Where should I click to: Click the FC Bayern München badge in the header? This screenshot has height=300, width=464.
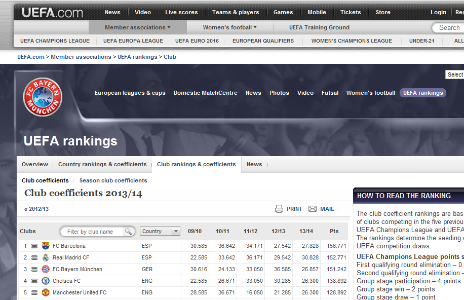(x=43, y=97)
